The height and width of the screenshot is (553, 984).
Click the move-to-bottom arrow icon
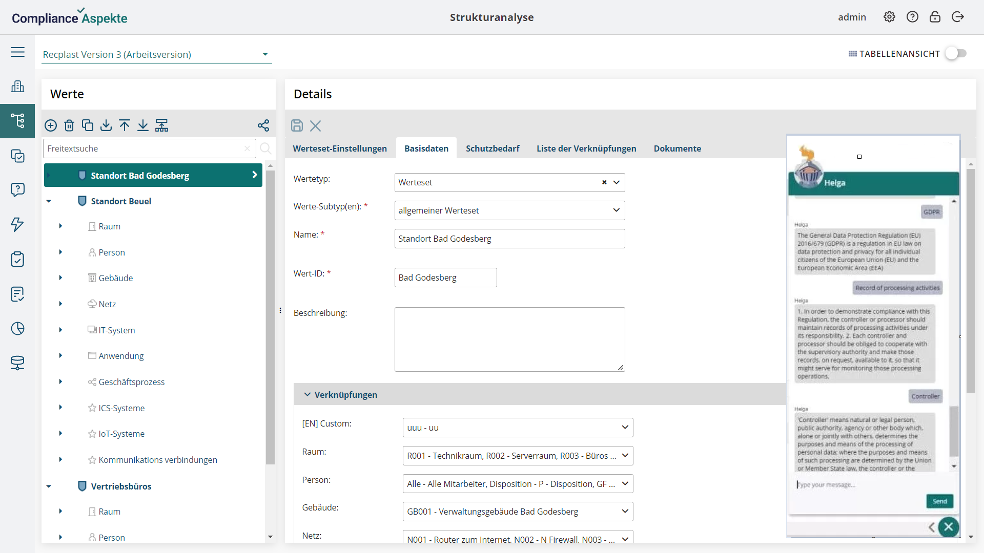click(x=143, y=125)
